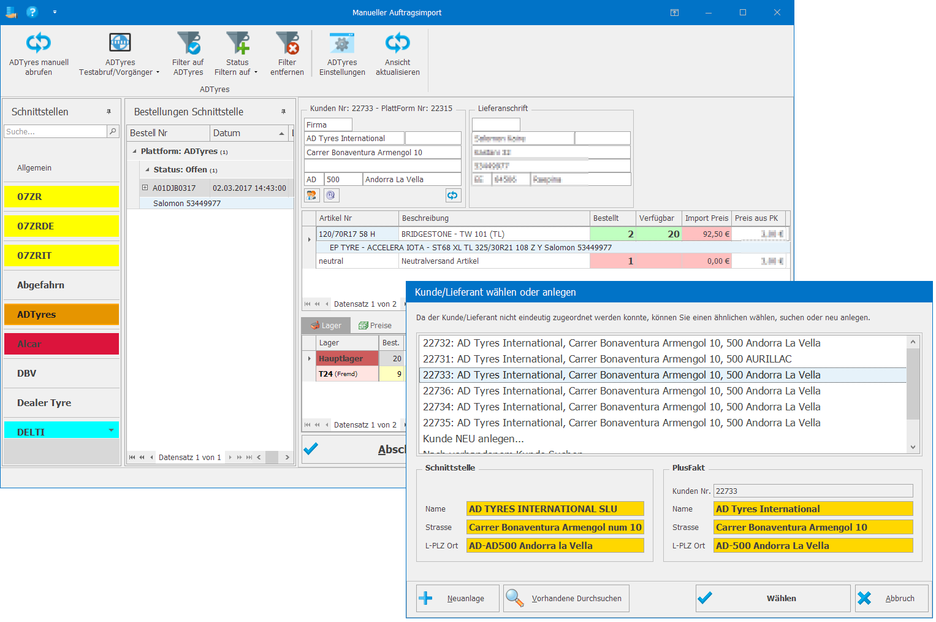936x622 pixels.
Task: Switch to Preise tab
Action: (375, 325)
